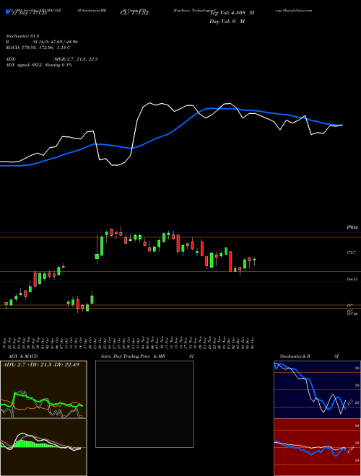This screenshot has height=476, width=361.
Task: Click the 'MACD: 170.93, 172.06, -1.13 C' line
Action: click(x=38, y=48)
